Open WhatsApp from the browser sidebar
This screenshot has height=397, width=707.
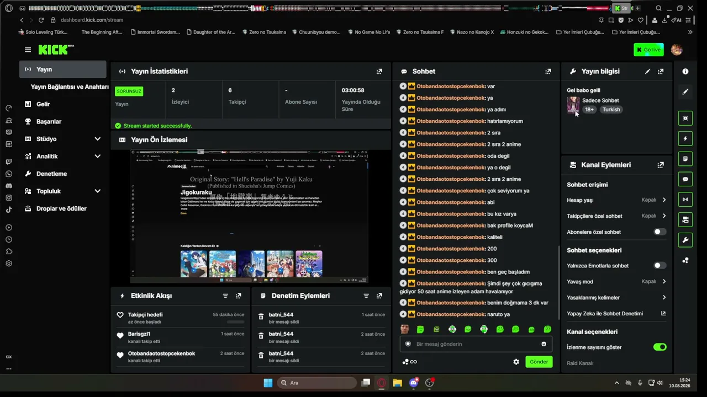9,174
